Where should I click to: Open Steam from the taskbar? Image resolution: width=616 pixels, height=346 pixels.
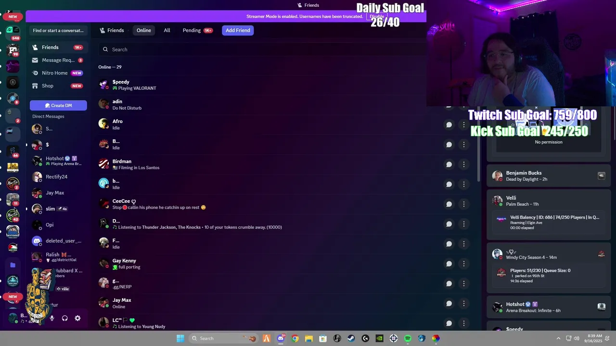coord(351,338)
